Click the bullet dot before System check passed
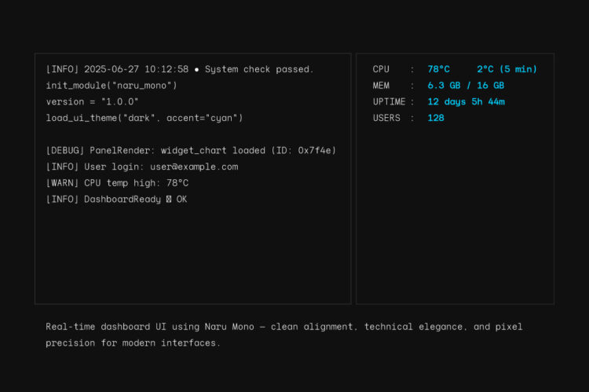The image size is (589, 392). [196, 69]
